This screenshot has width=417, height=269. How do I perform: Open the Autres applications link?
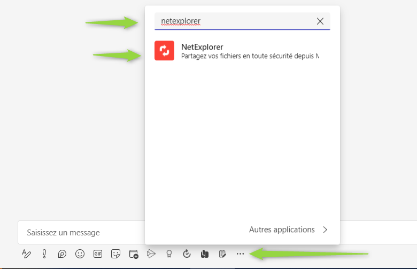coord(282,230)
